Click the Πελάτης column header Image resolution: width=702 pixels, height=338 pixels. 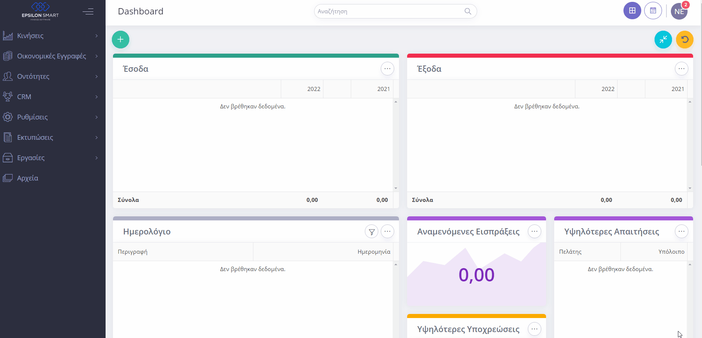tap(588, 252)
